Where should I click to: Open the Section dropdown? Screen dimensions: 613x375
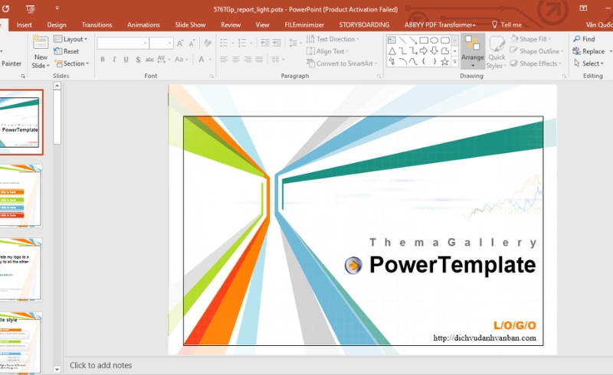pyautogui.click(x=71, y=64)
